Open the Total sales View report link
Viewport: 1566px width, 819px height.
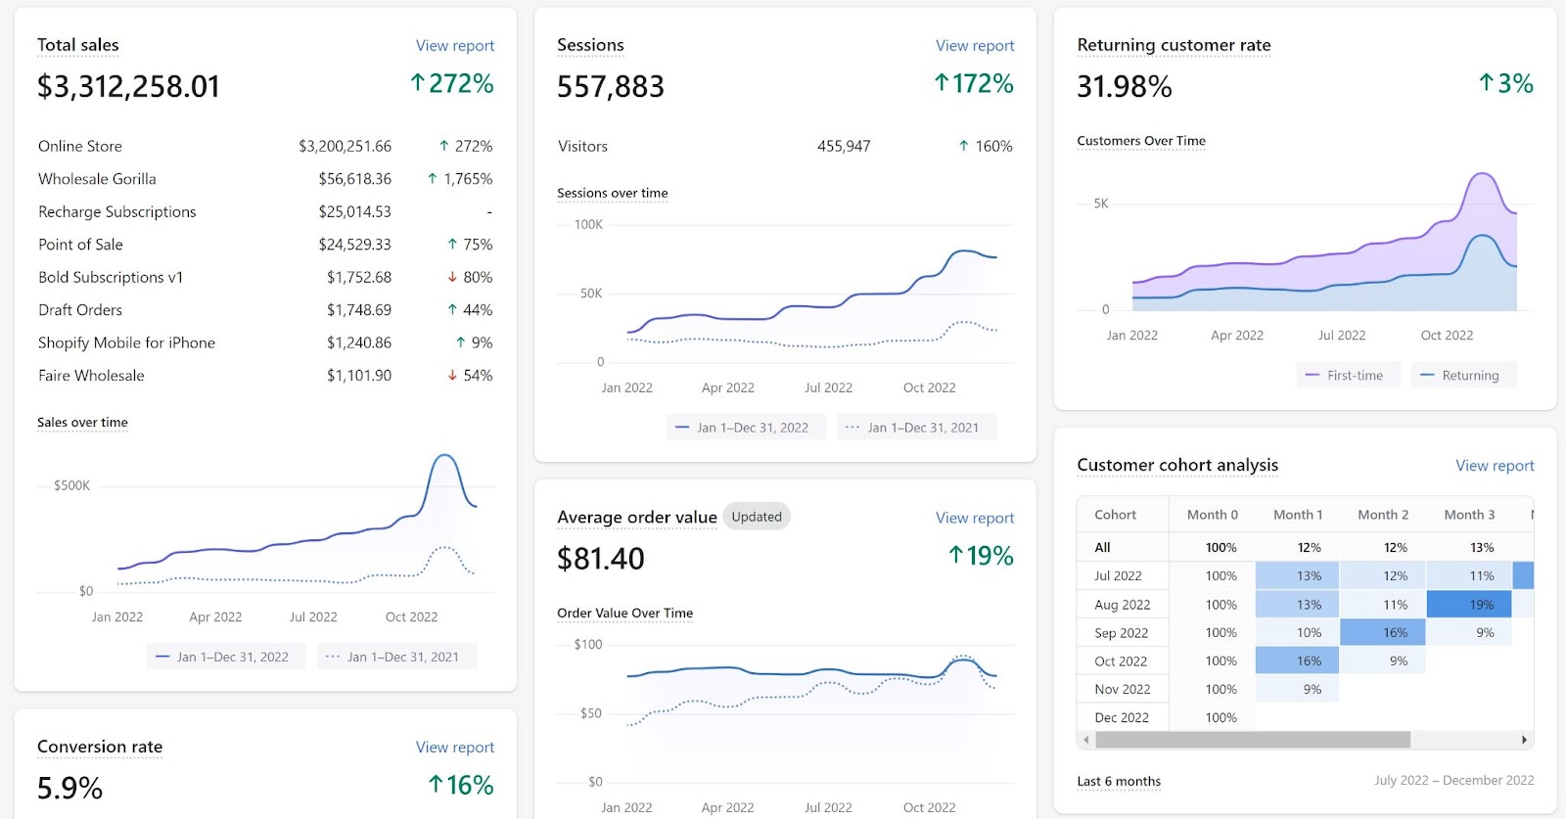point(455,46)
